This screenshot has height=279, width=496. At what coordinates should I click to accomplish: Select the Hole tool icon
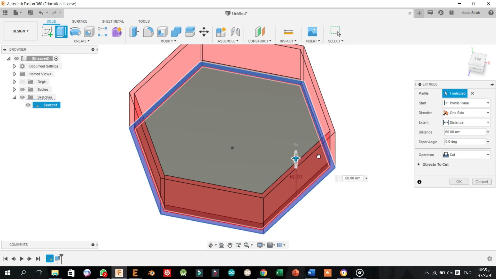click(x=89, y=32)
